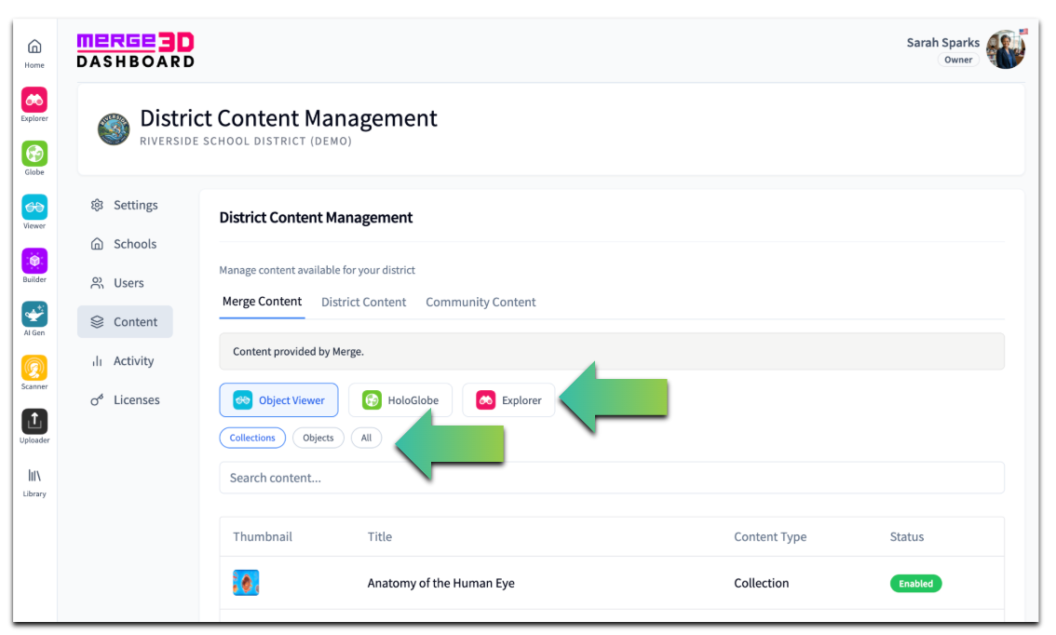1056x635 pixels.
Task: Filter by Collections pill
Action: (x=252, y=438)
